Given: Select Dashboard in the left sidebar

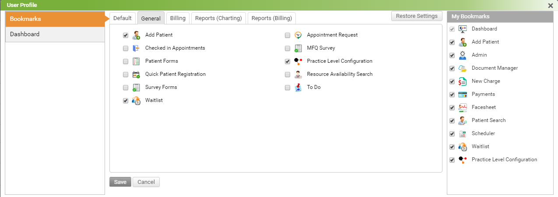Looking at the screenshot, I should coord(55,34).
